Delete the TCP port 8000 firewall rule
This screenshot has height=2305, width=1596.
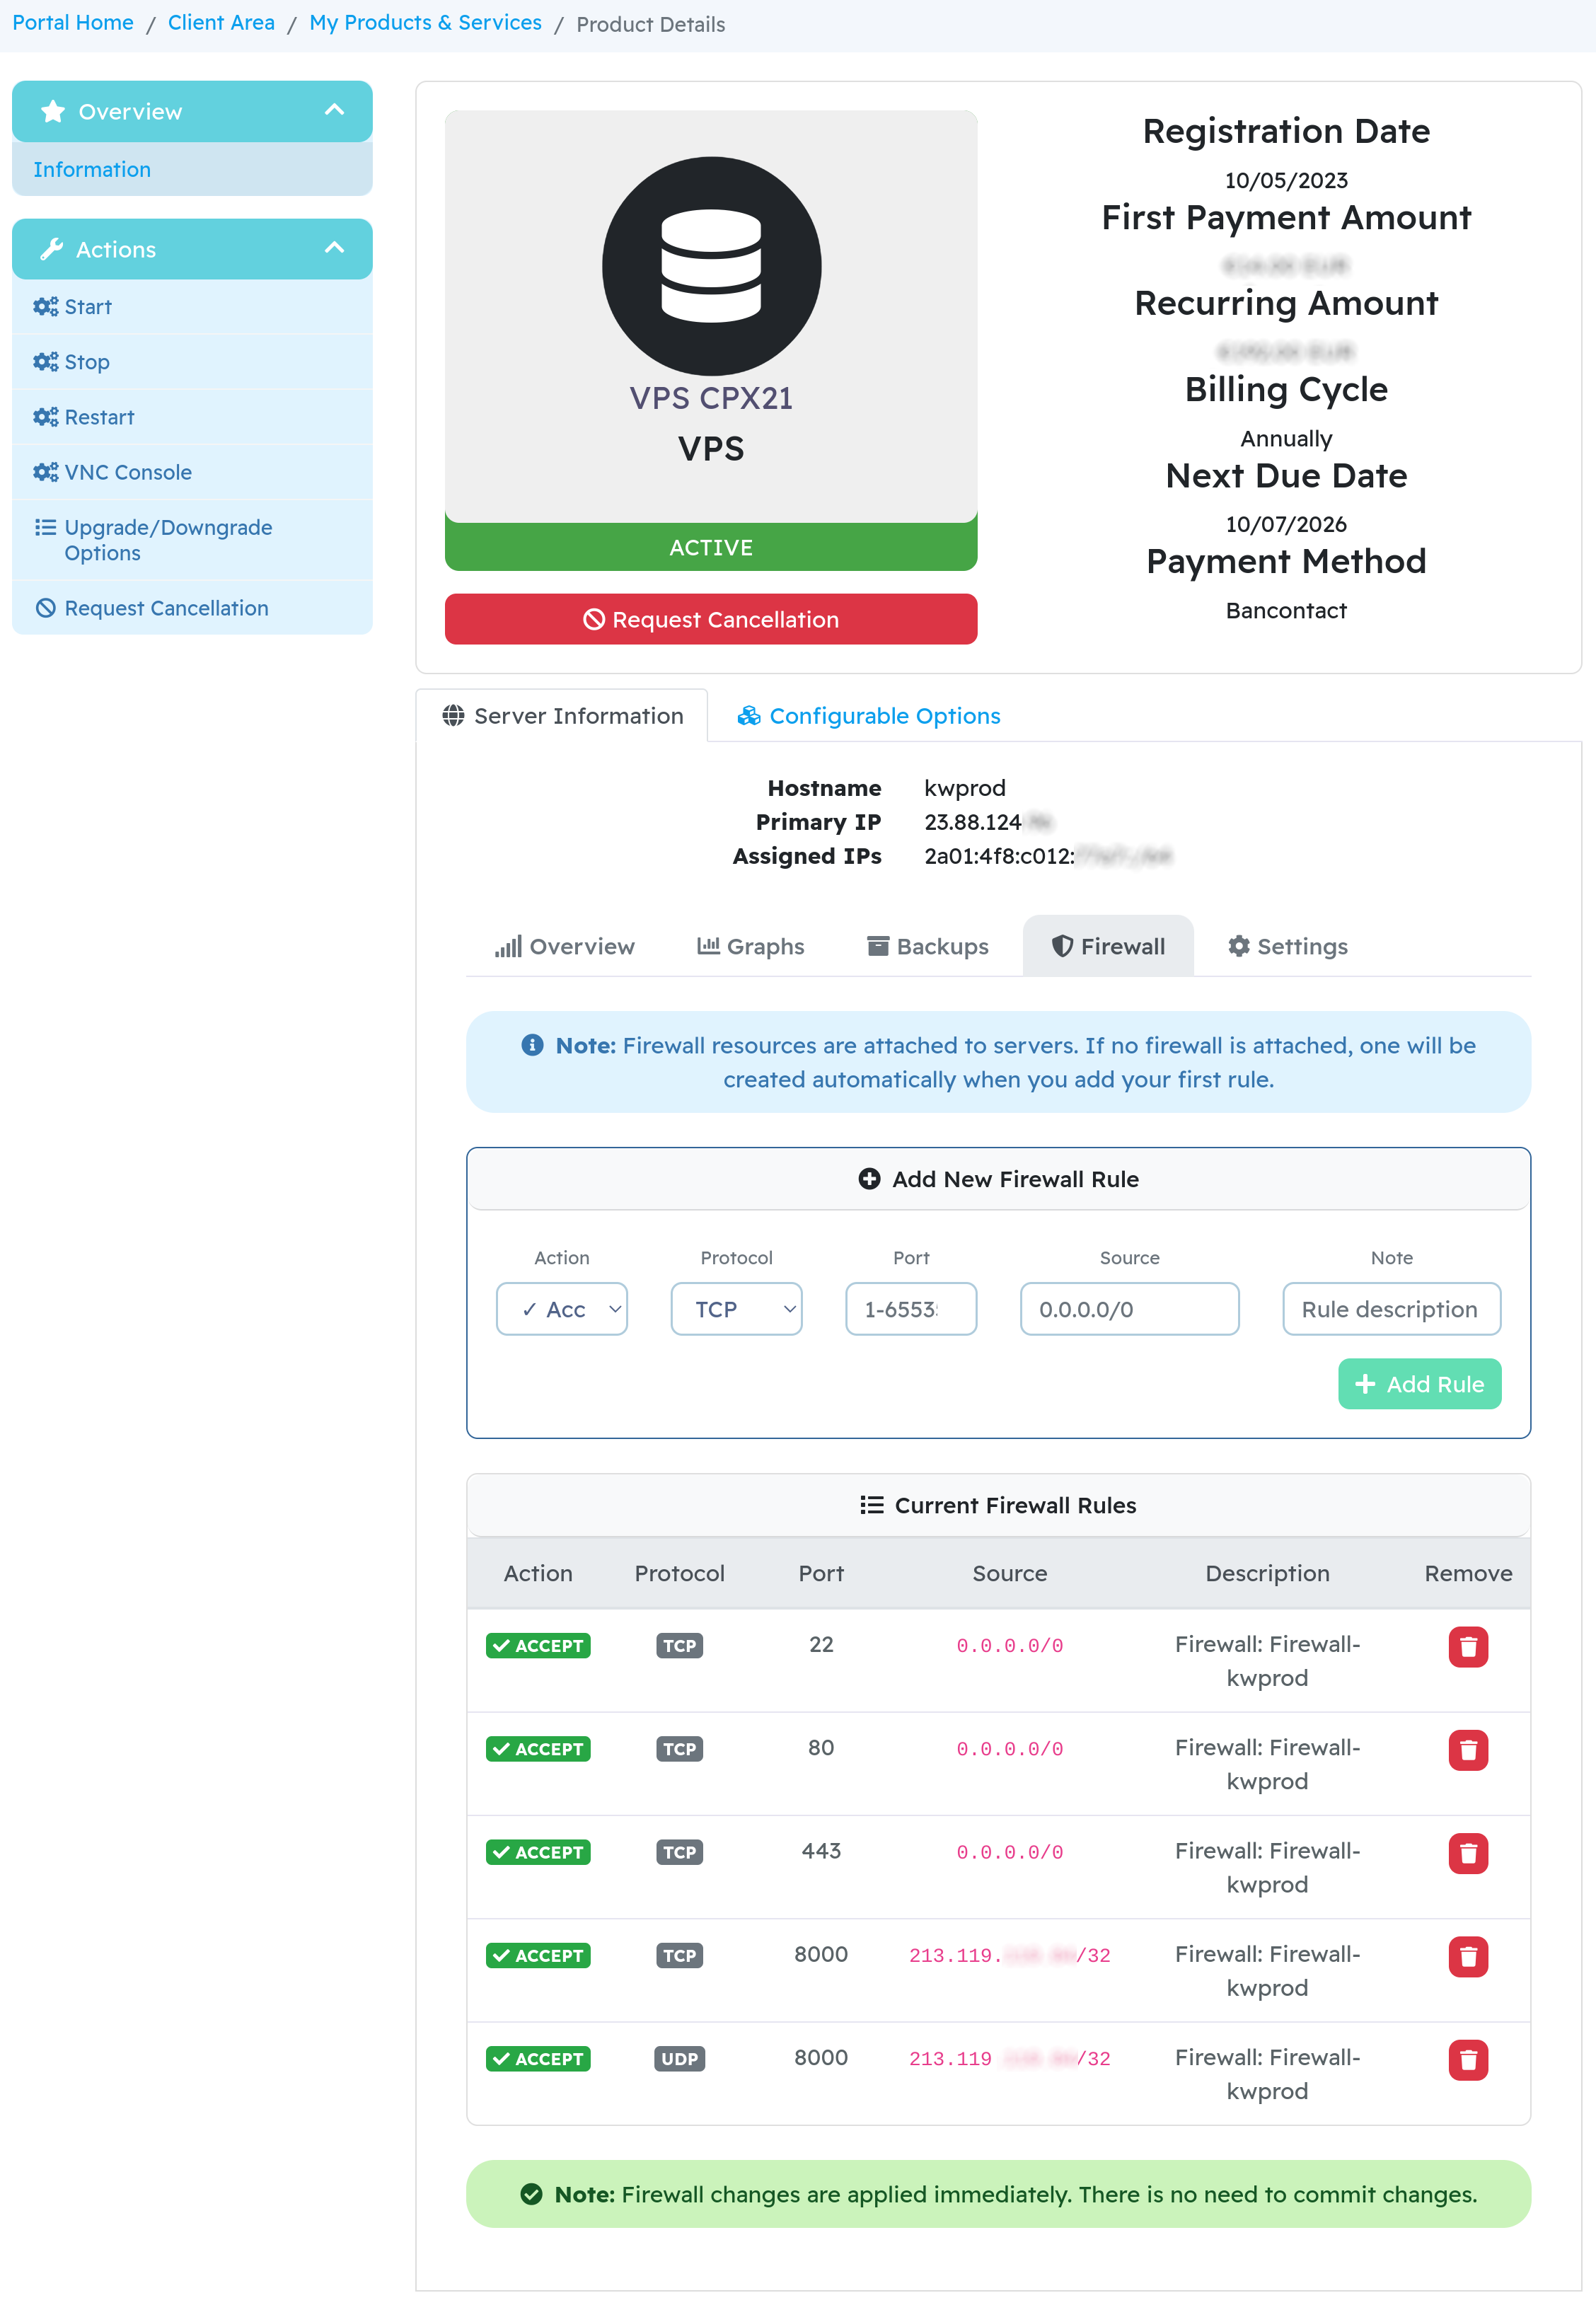tap(1467, 1956)
